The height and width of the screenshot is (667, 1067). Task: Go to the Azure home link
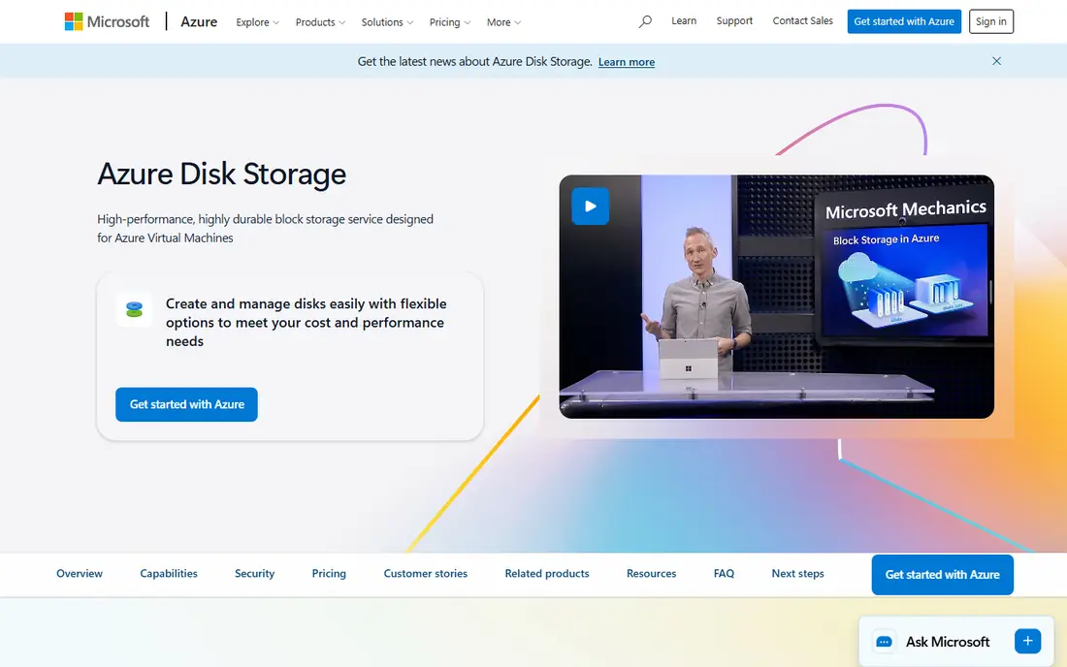pyautogui.click(x=199, y=21)
